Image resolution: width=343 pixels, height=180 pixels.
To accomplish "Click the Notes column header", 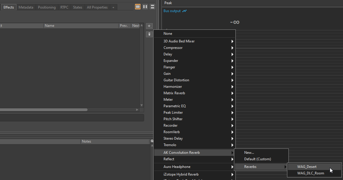I will tap(86, 141).
